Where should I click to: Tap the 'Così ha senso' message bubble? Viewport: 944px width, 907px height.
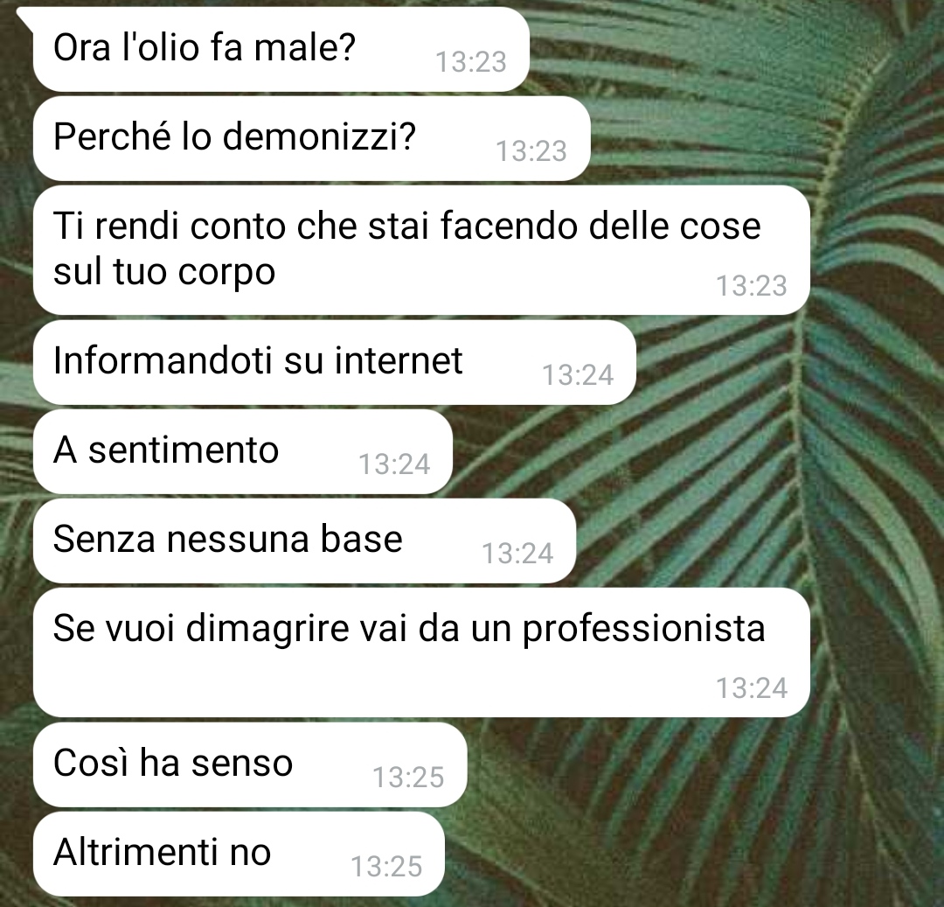pos(250,764)
